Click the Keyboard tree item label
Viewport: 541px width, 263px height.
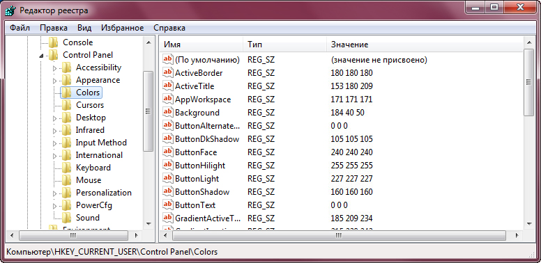(93, 168)
